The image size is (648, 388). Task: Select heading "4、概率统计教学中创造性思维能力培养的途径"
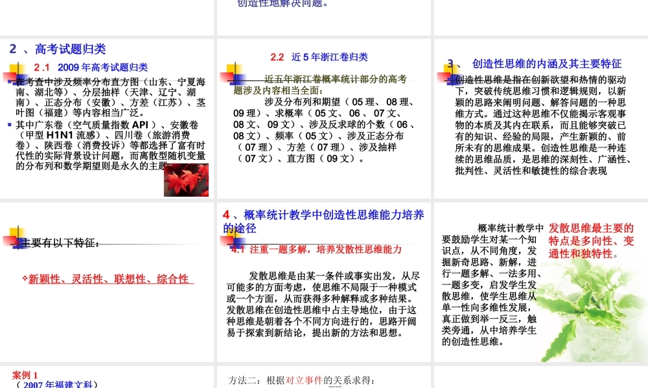(323, 221)
